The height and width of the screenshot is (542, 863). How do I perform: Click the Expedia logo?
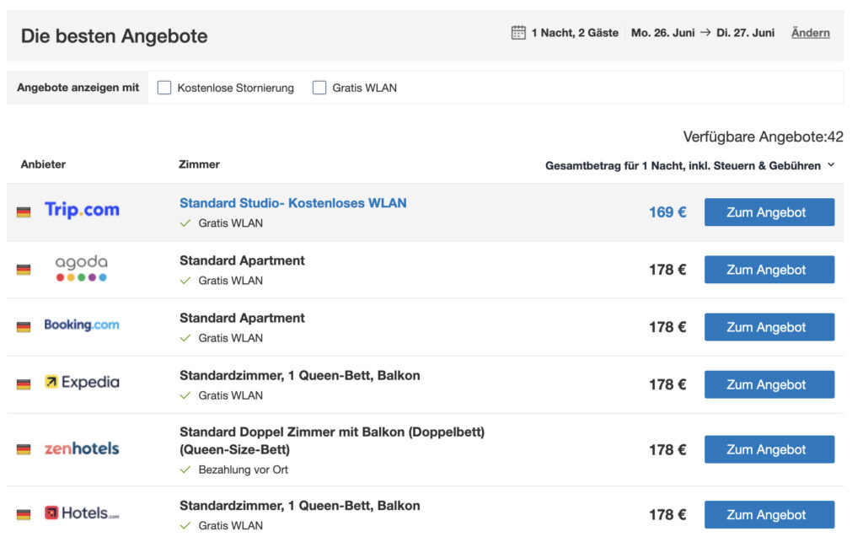tap(82, 382)
